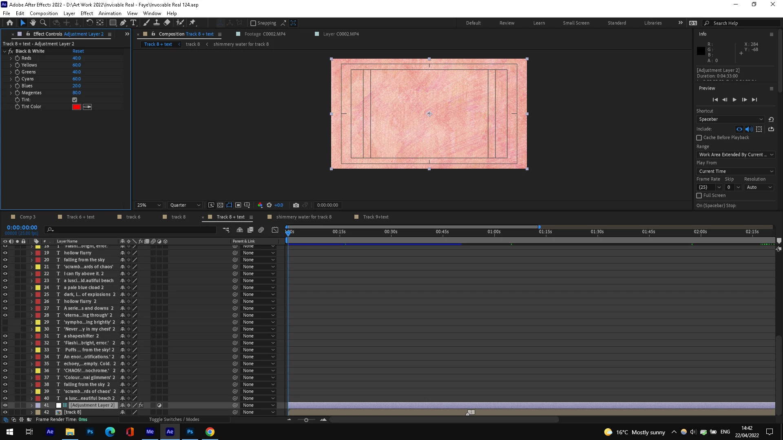783x440 pixels.
Task: Click the Take Snapshot camera icon
Action: click(296, 205)
